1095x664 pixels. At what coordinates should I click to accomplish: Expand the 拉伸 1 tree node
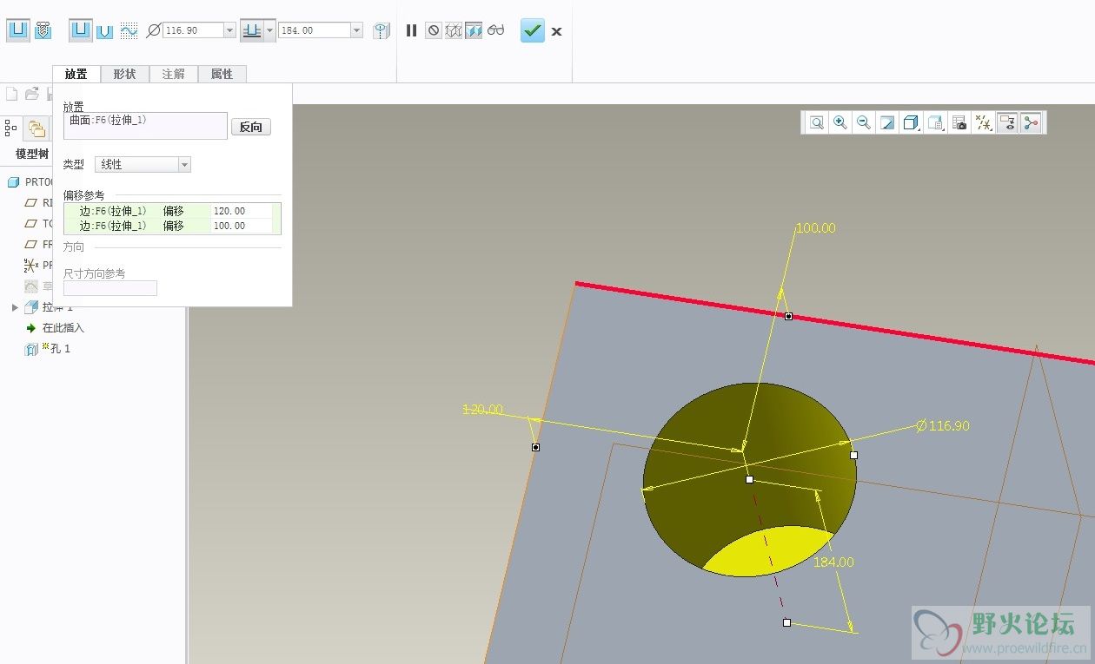click(x=15, y=307)
